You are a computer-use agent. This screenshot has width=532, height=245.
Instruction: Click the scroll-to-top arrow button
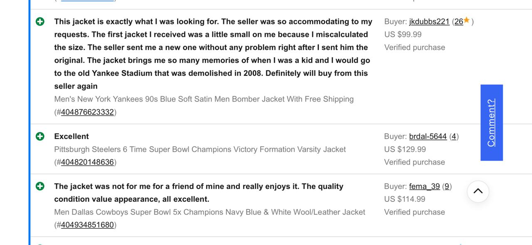478,192
